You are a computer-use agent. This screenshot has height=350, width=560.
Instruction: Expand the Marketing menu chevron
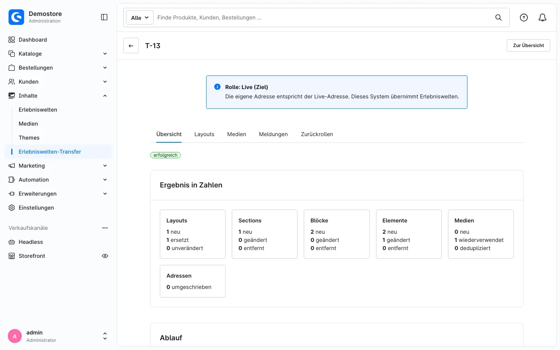pos(105,166)
